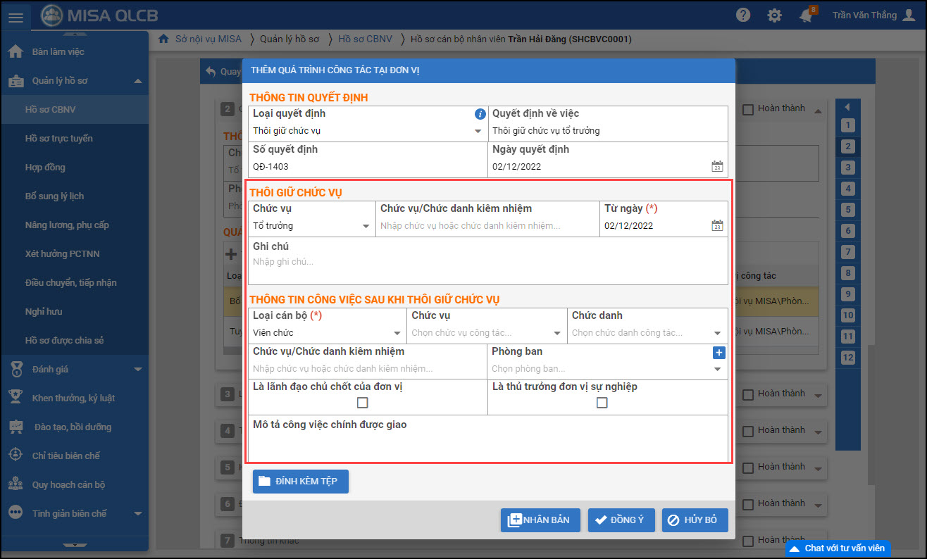This screenshot has width=927, height=559.
Task: Open calendar picker for Từ ngày
Action: point(717,226)
